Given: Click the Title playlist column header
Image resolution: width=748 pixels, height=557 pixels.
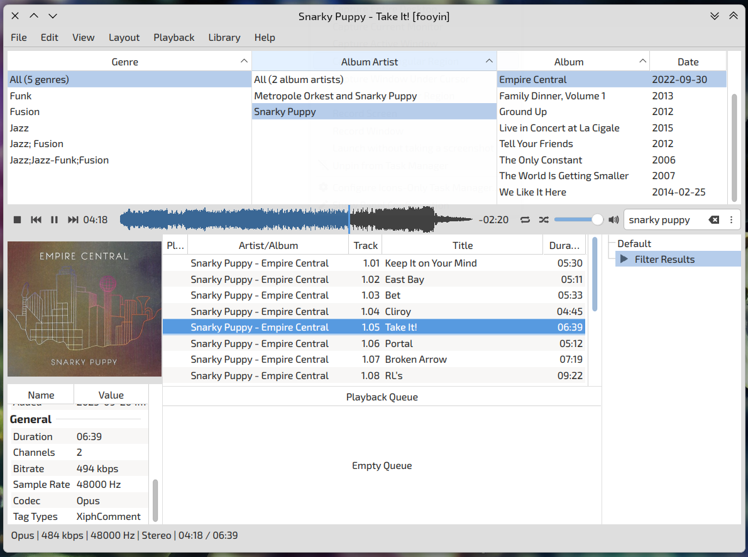Looking at the screenshot, I should pos(462,245).
